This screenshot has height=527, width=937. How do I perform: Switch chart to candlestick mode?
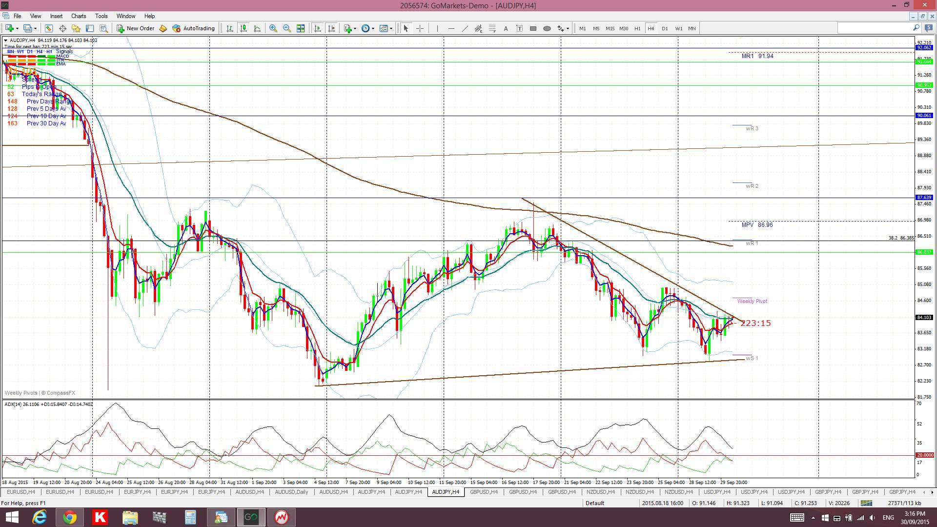[x=244, y=28]
